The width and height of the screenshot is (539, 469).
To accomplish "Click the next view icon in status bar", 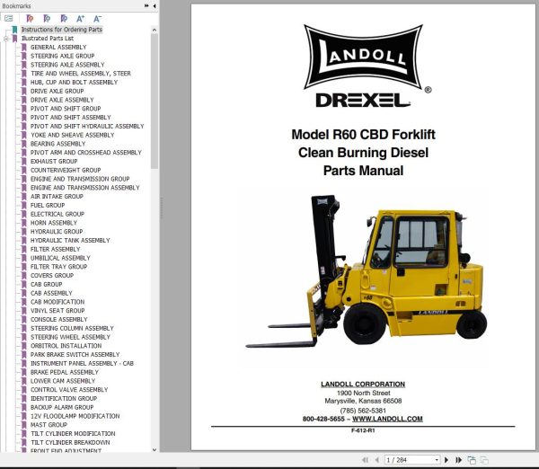I will click(x=484, y=460).
